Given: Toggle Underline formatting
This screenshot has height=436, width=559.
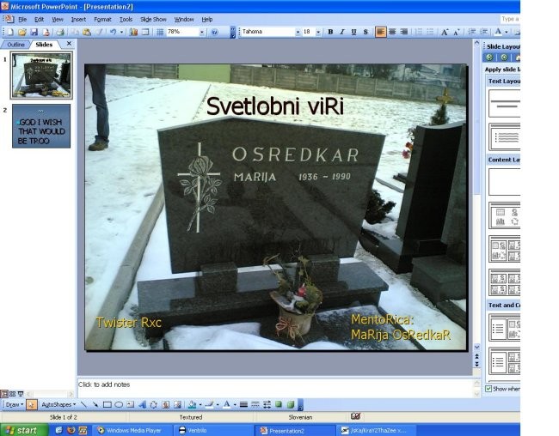Looking at the screenshot, I should [x=353, y=32].
